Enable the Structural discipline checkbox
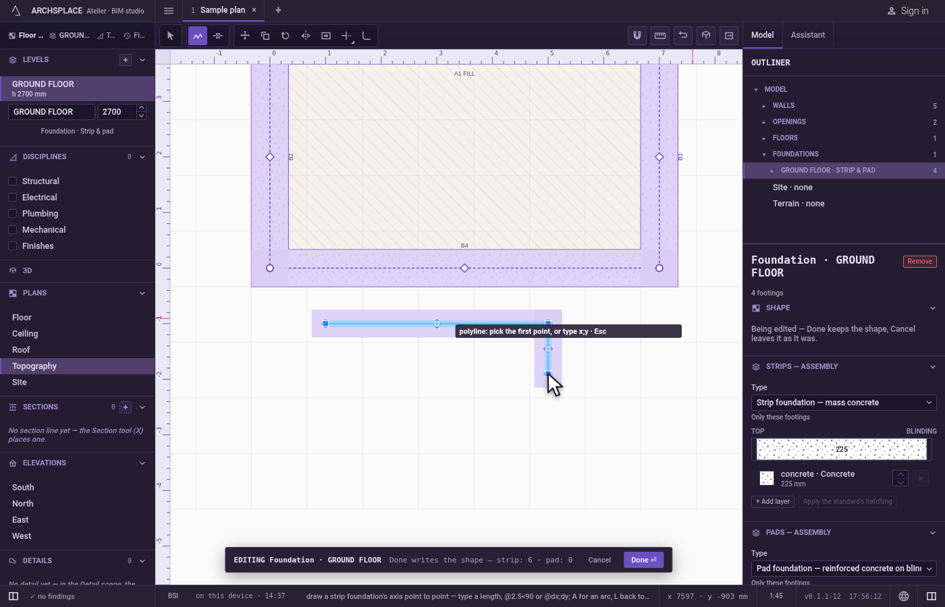 click(12, 181)
